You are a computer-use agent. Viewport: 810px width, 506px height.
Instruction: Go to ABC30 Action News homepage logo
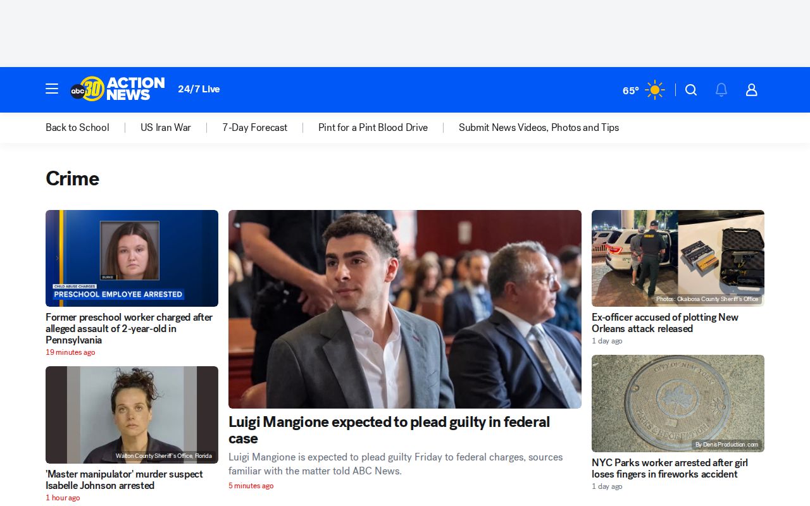pyautogui.click(x=118, y=89)
